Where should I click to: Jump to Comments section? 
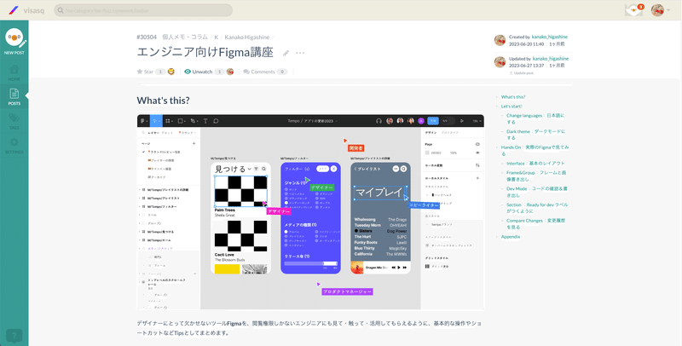click(x=259, y=72)
